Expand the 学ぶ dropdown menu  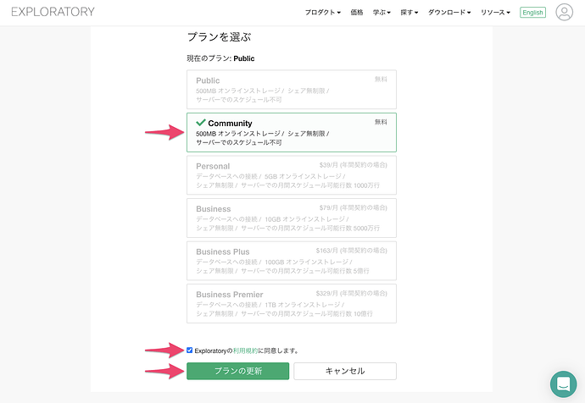click(x=382, y=13)
